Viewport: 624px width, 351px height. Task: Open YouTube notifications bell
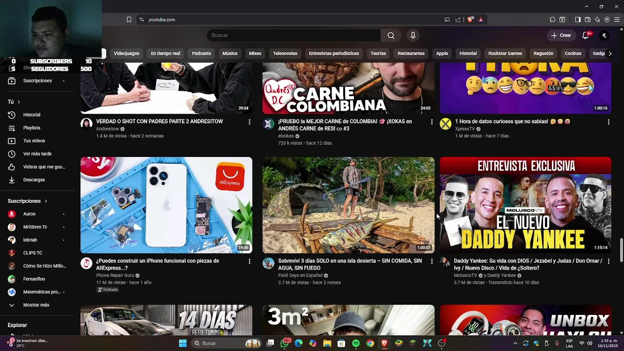585,35
